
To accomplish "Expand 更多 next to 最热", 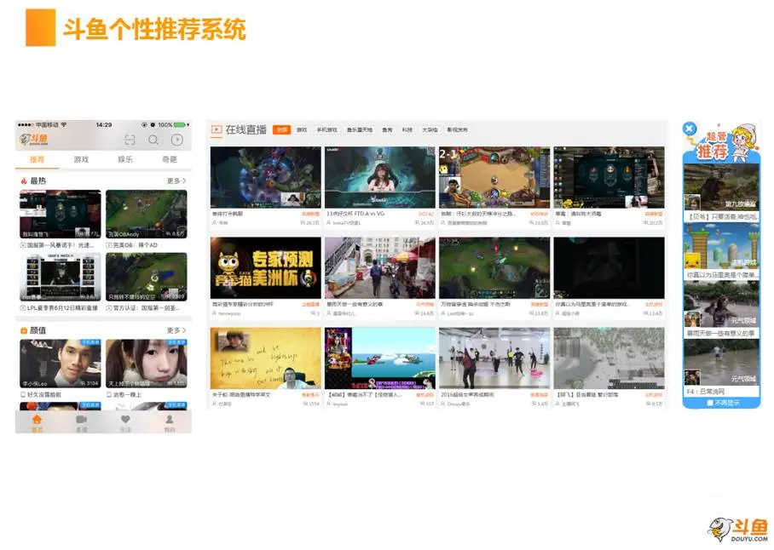I will (176, 180).
